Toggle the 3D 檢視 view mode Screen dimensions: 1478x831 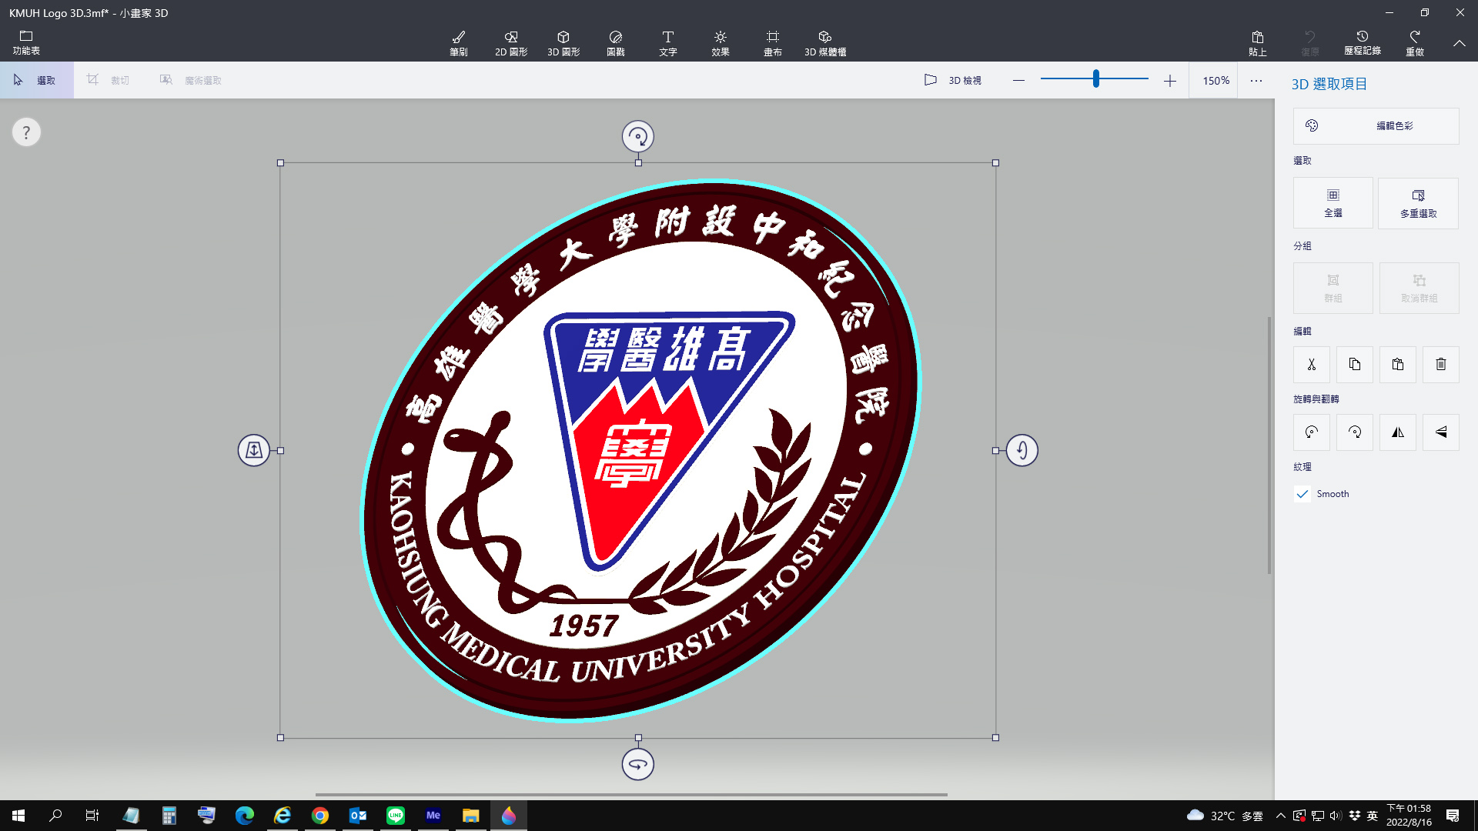(953, 80)
